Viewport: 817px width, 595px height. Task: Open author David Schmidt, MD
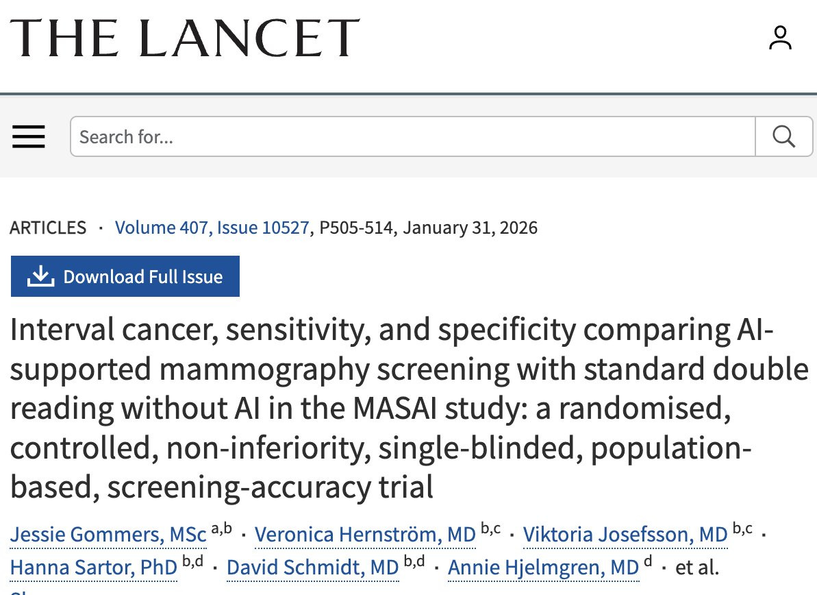coord(313,568)
